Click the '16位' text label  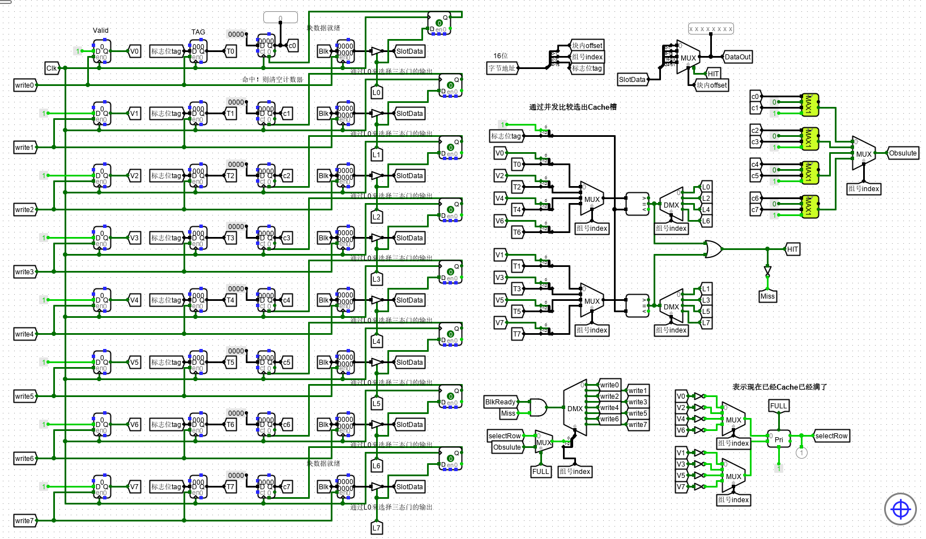(x=501, y=56)
